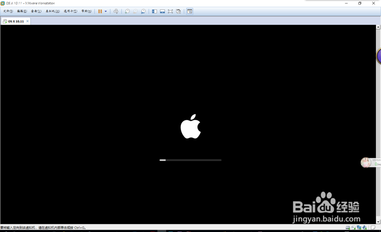The width and height of the screenshot is (381, 232).
Task: Click the CD/DVD drive status icon
Action: pyautogui.click(x=354, y=228)
